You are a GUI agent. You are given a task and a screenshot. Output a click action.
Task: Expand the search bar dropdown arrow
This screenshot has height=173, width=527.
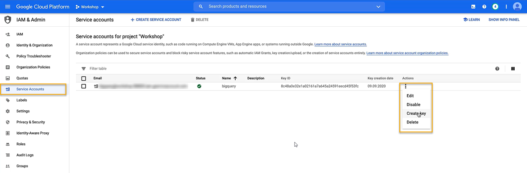coord(378,7)
